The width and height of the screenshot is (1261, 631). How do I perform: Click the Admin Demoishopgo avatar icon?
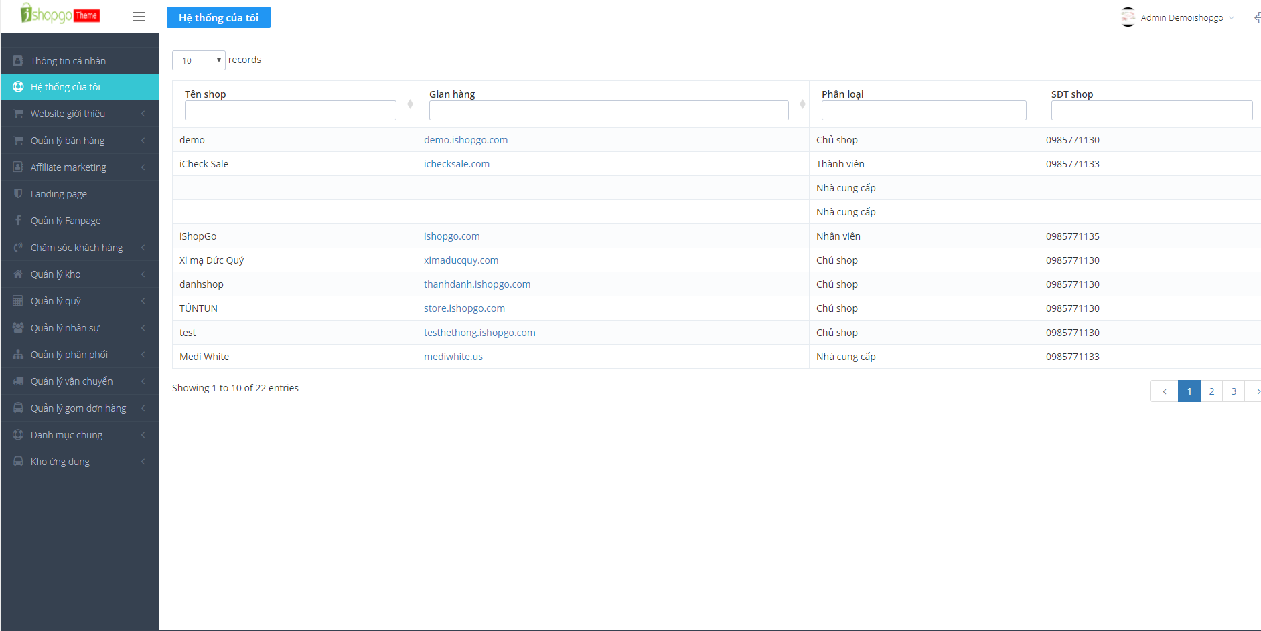tap(1128, 17)
